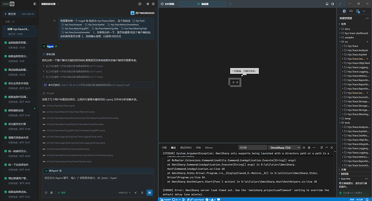372x201 pixels.
Task: Click the sparkle prompt-optimize icon in chat input
Action: click(x=136, y=192)
